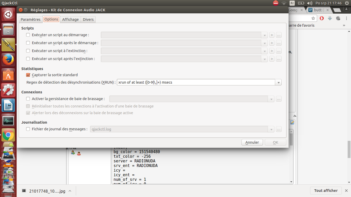Image resolution: width=351 pixels, height=197 pixels.
Task: Launch Firefox from the dock
Action: pyautogui.click(x=8, y=60)
